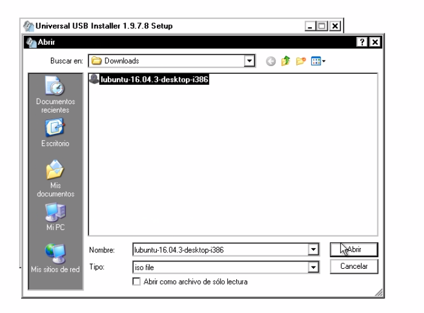Viewport: 424px width, 313px height.
Task: Click the Back navigation arrow icon
Action: [271, 61]
